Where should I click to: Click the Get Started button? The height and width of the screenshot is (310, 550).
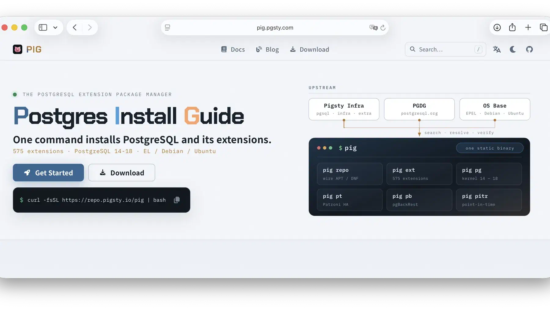click(48, 173)
